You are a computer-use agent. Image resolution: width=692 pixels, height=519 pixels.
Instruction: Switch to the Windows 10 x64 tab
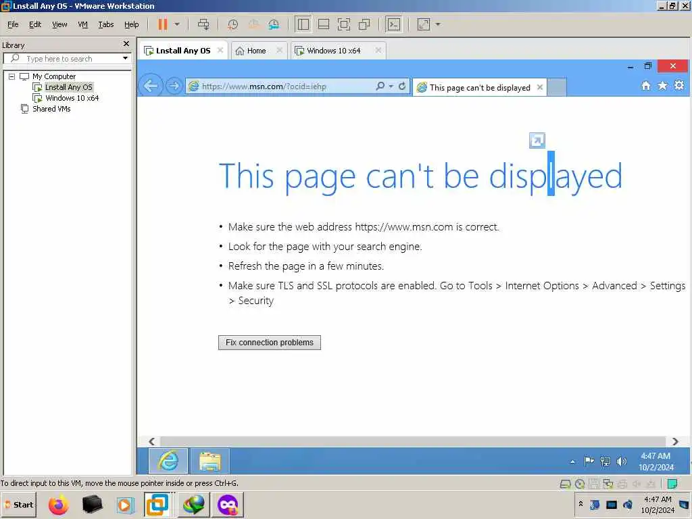[x=334, y=51]
